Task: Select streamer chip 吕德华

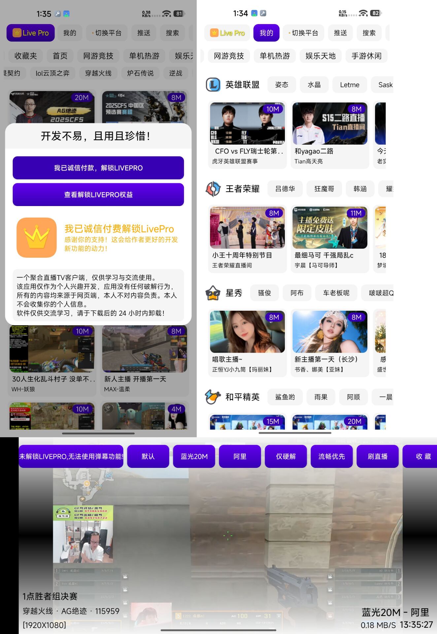Action: [x=285, y=189]
